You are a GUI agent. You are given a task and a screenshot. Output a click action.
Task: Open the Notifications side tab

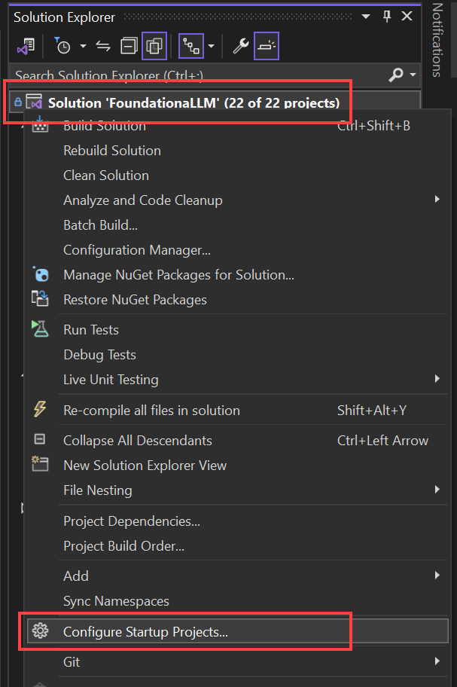pyautogui.click(x=437, y=39)
